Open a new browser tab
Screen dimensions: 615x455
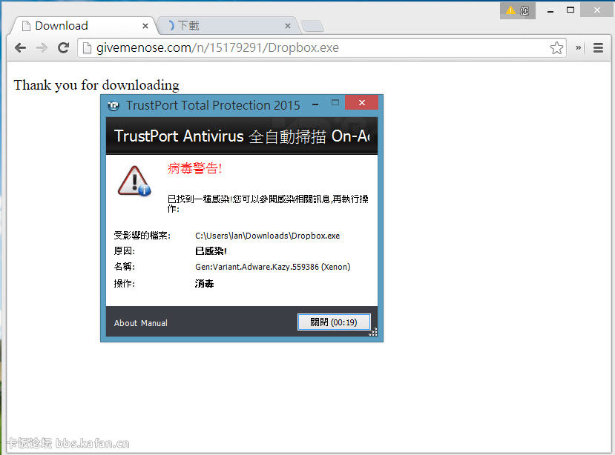pos(312,26)
